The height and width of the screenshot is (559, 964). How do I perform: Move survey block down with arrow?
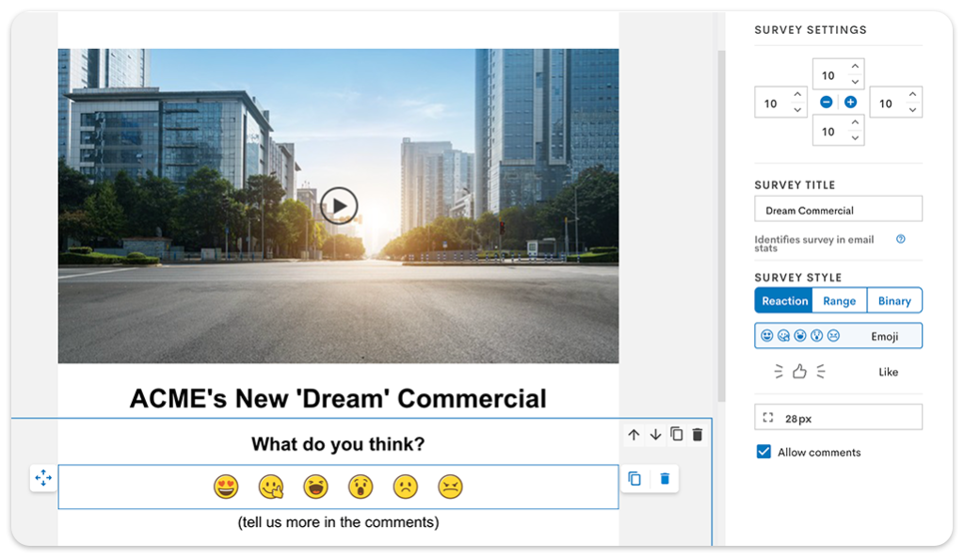point(655,435)
